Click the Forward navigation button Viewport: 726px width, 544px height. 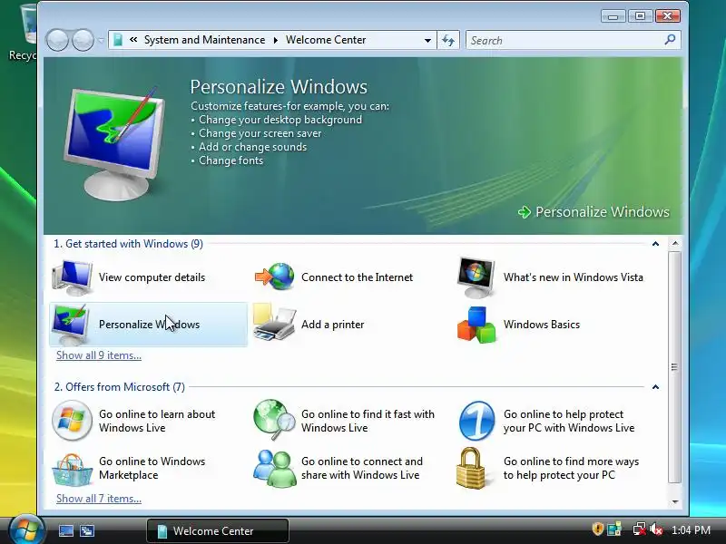tap(83, 40)
